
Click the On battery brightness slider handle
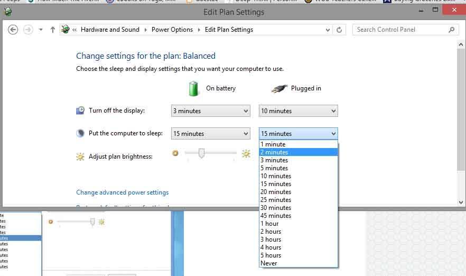[201, 153]
